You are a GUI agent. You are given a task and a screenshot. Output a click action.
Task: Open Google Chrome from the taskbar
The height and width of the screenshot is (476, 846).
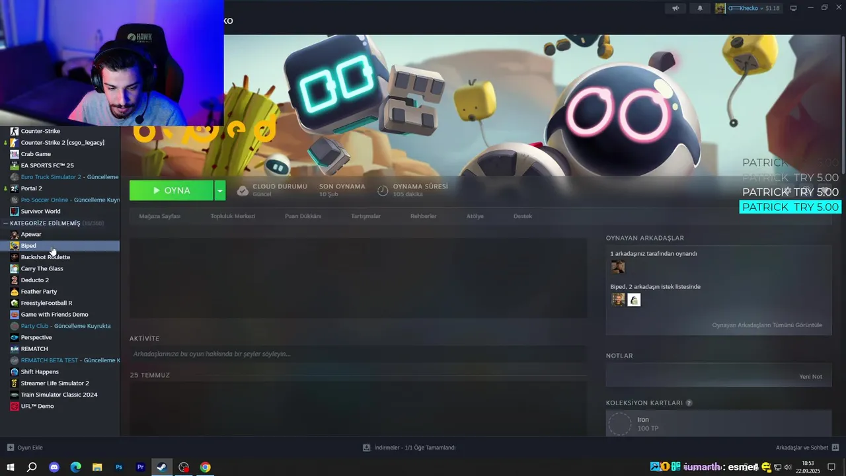click(x=206, y=467)
